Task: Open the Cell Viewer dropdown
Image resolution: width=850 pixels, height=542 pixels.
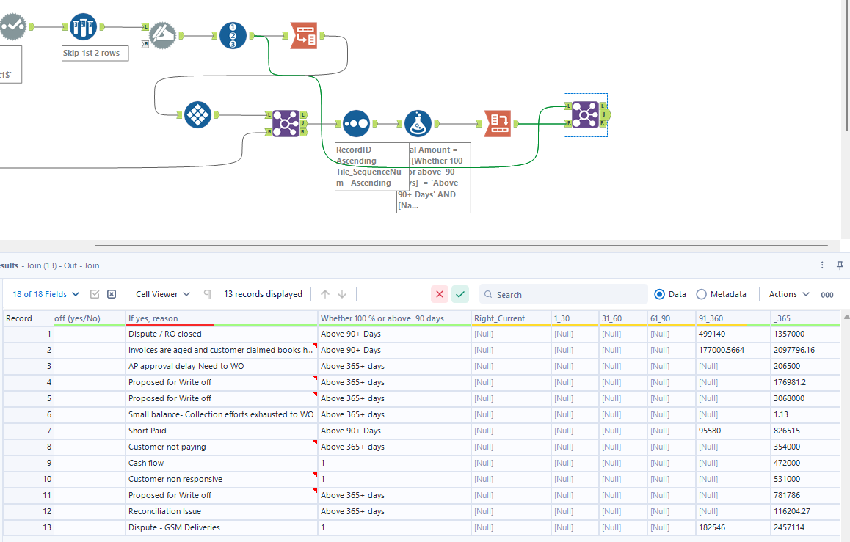Action: [156, 293]
